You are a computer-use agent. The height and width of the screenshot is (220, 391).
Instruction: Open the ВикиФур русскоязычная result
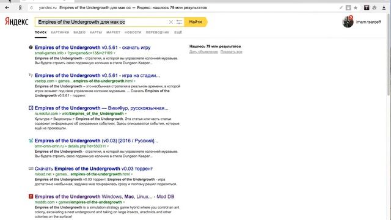[101, 108]
